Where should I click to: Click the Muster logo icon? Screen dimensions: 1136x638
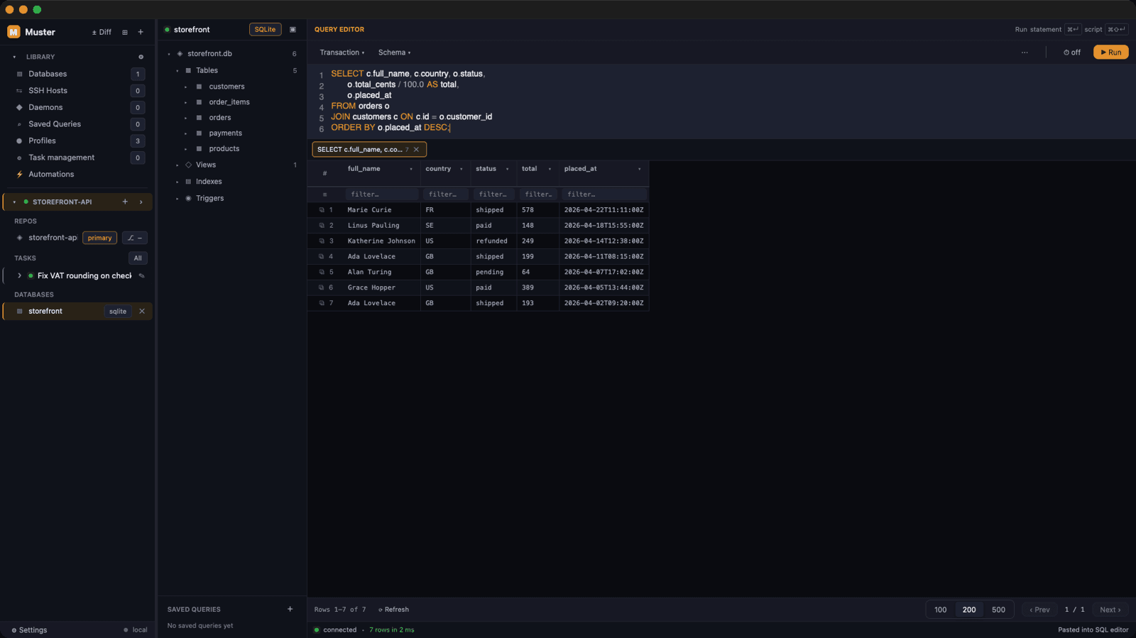tap(13, 32)
